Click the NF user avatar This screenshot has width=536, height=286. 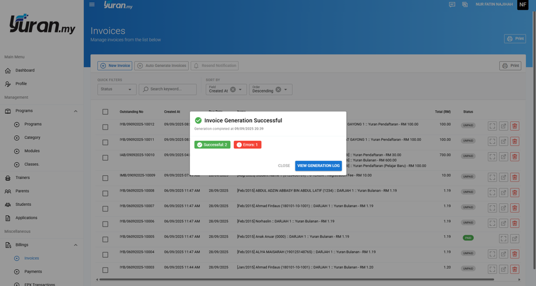523,5
